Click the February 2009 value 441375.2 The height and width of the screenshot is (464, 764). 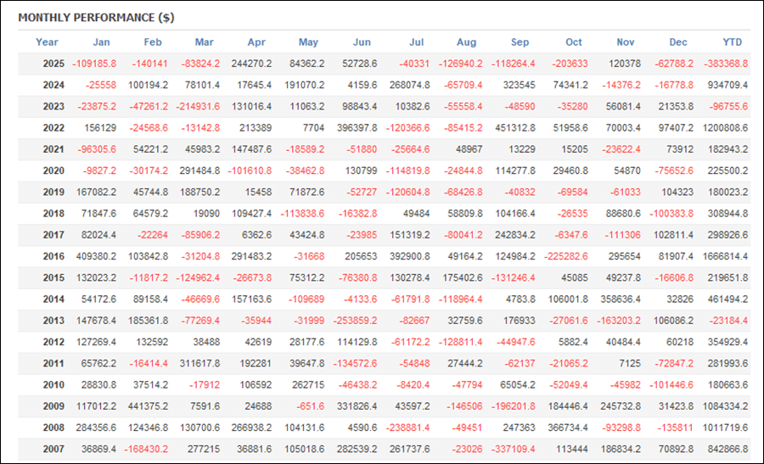click(147, 405)
